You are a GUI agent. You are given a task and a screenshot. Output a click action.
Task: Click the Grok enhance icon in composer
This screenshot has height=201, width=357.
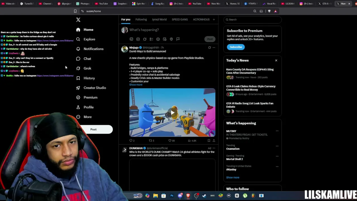tap(145, 39)
